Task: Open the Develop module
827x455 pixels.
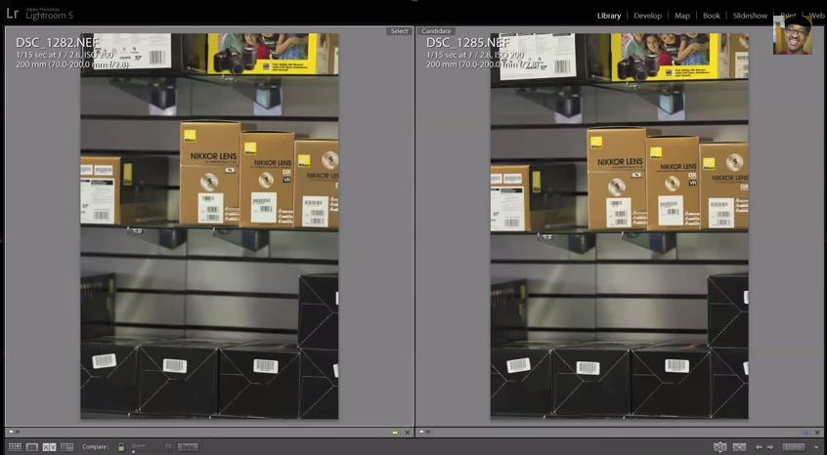Action: click(647, 16)
